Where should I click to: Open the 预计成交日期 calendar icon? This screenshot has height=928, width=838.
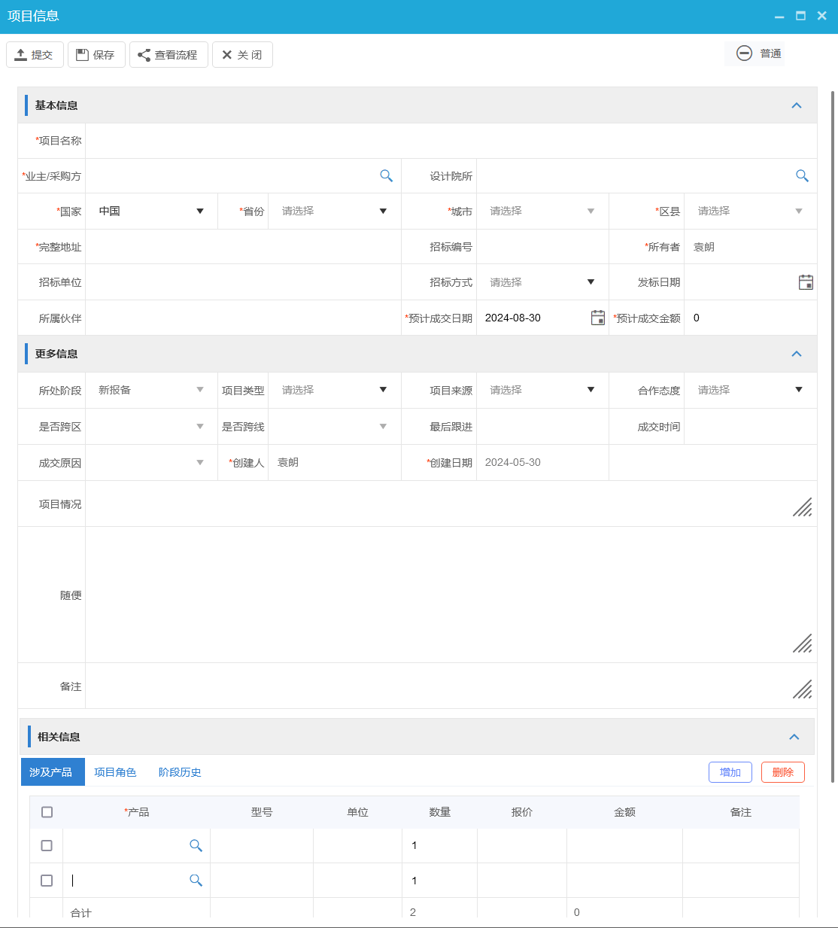pyautogui.click(x=597, y=318)
